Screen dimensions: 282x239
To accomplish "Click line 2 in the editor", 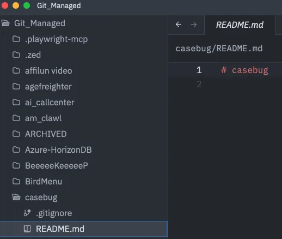I will (x=225, y=84).
